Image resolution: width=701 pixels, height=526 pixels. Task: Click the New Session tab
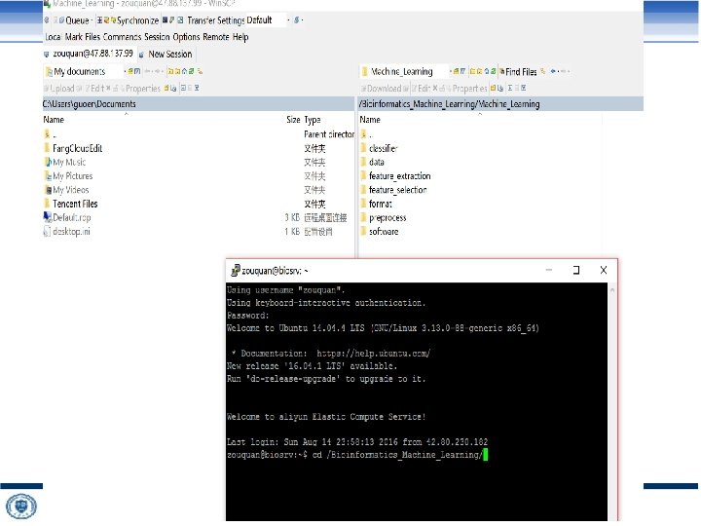(166, 55)
